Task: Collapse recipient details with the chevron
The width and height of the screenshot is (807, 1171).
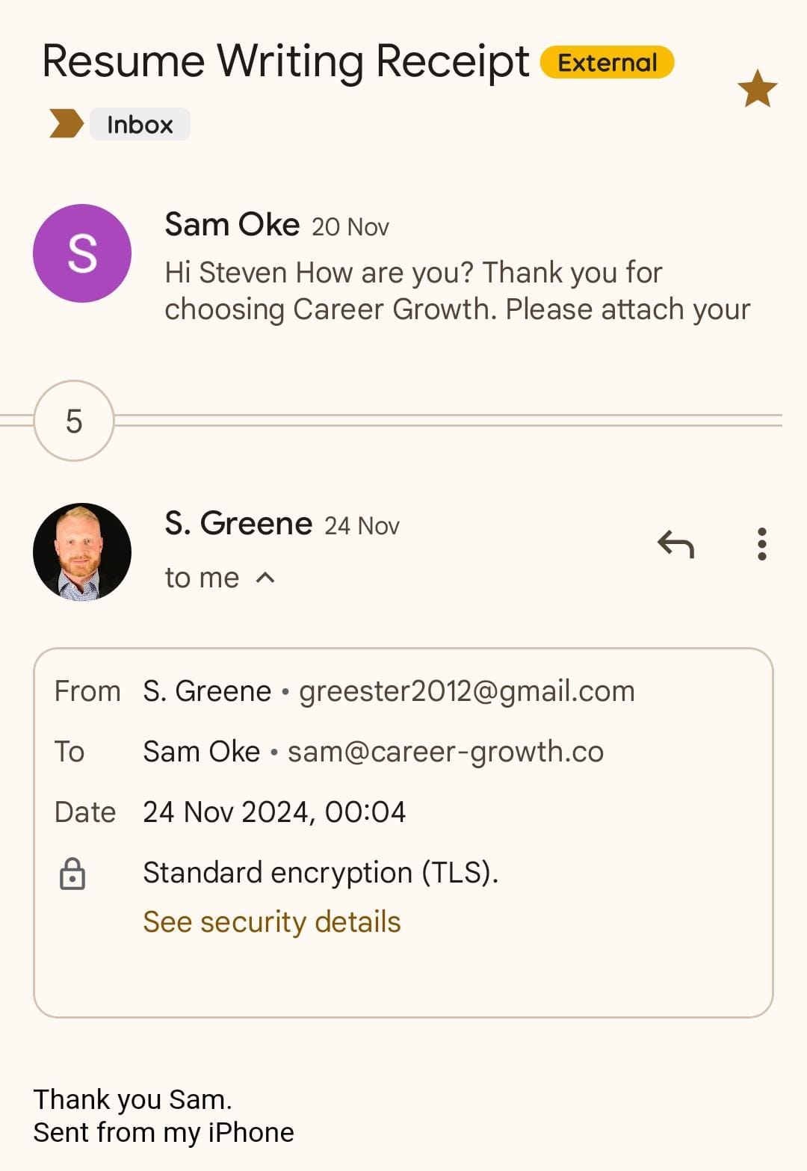Action: [x=265, y=578]
